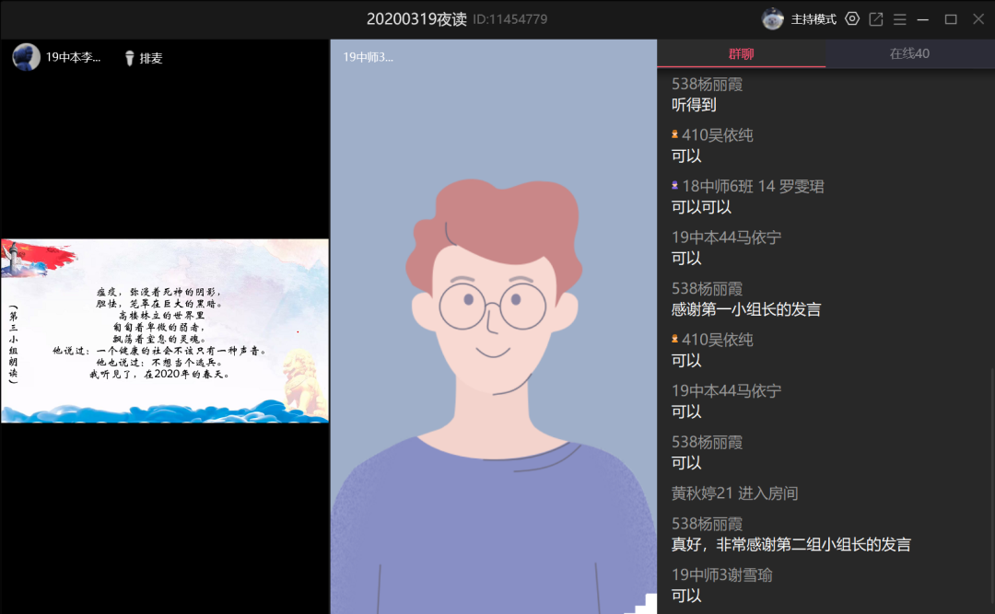Open the hamburger menu in title bar
995x614 pixels.
[900, 18]
